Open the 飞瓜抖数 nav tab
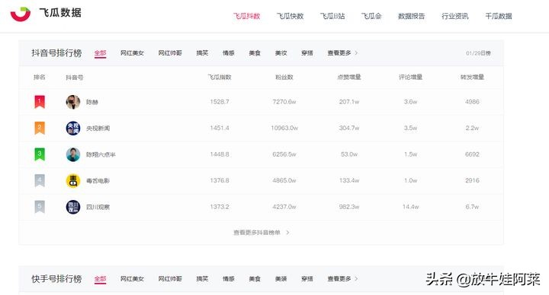The image size is (549, 295). [x=247, y=16]
